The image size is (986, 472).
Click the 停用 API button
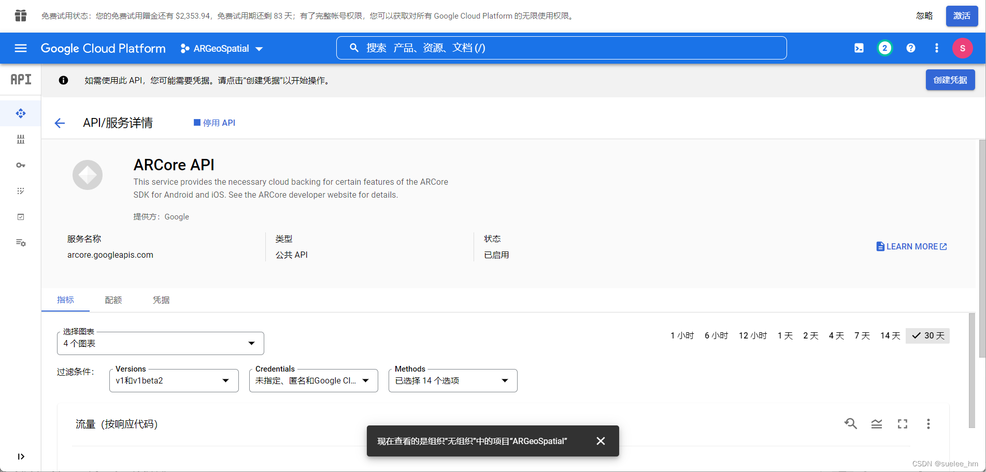[x=215, y=123]
